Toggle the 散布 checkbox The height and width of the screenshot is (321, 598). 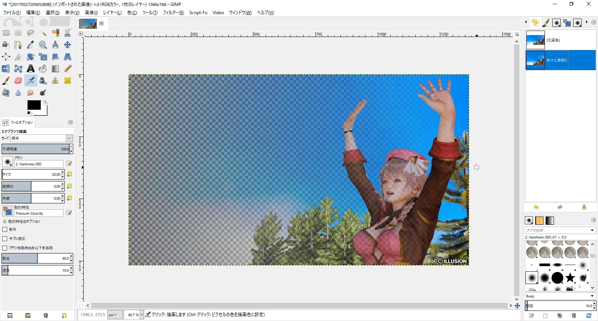tap(5, 230)
